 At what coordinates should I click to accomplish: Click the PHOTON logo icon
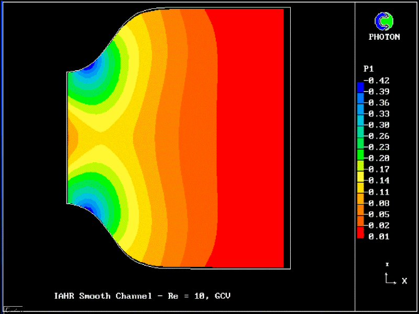[x=384, y=20]
